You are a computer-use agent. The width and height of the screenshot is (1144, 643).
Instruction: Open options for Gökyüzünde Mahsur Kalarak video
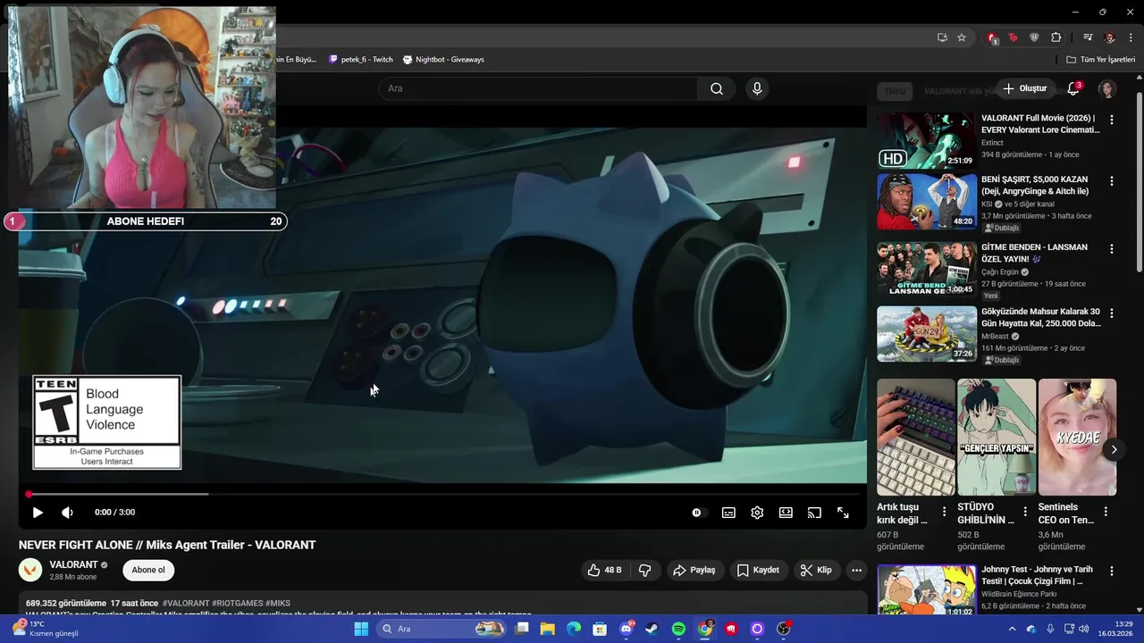click(x=1112, y=313)
